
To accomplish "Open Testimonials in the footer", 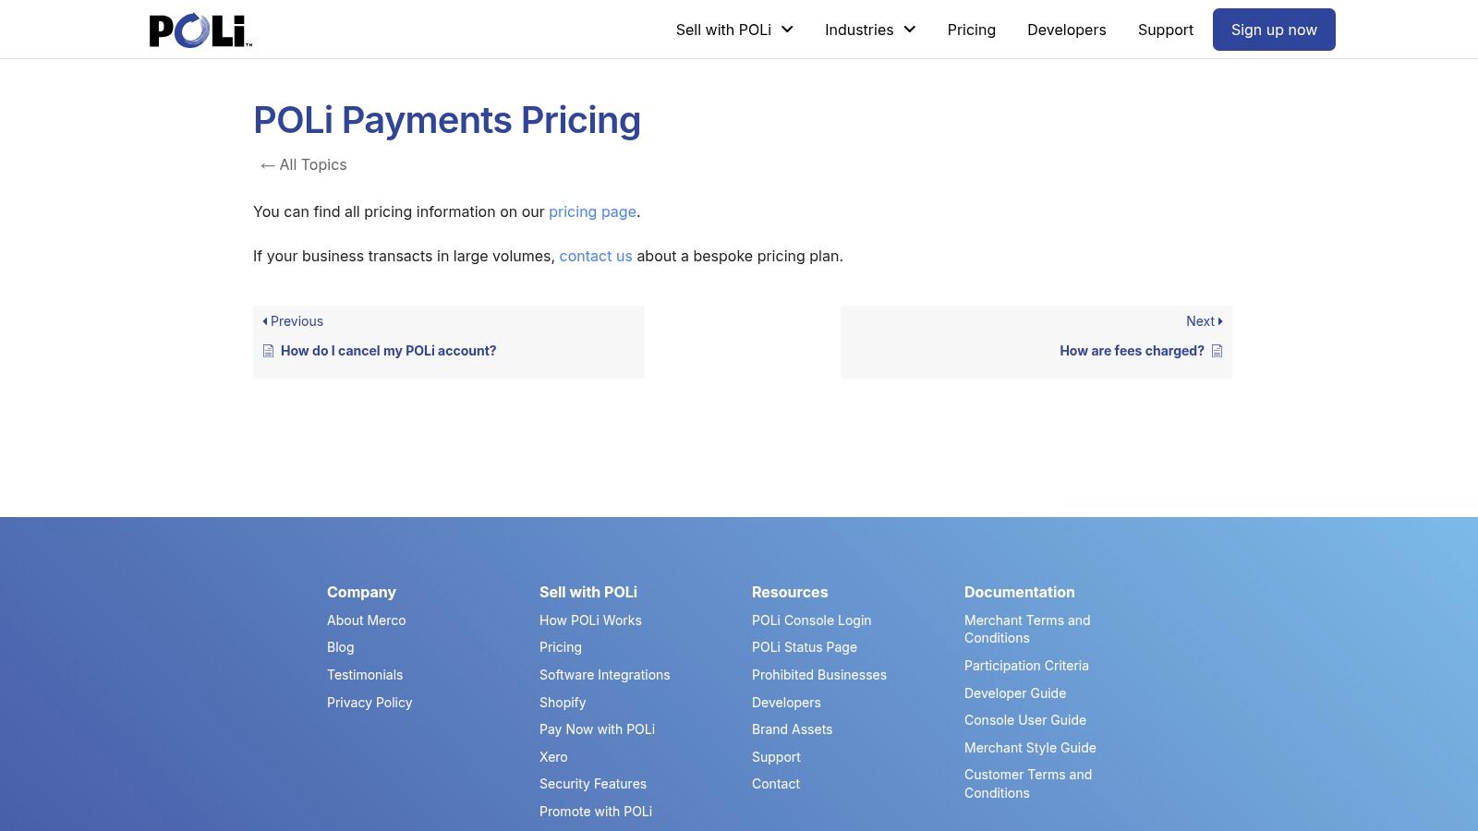I will pyautogui.click(x=365, y=675).
